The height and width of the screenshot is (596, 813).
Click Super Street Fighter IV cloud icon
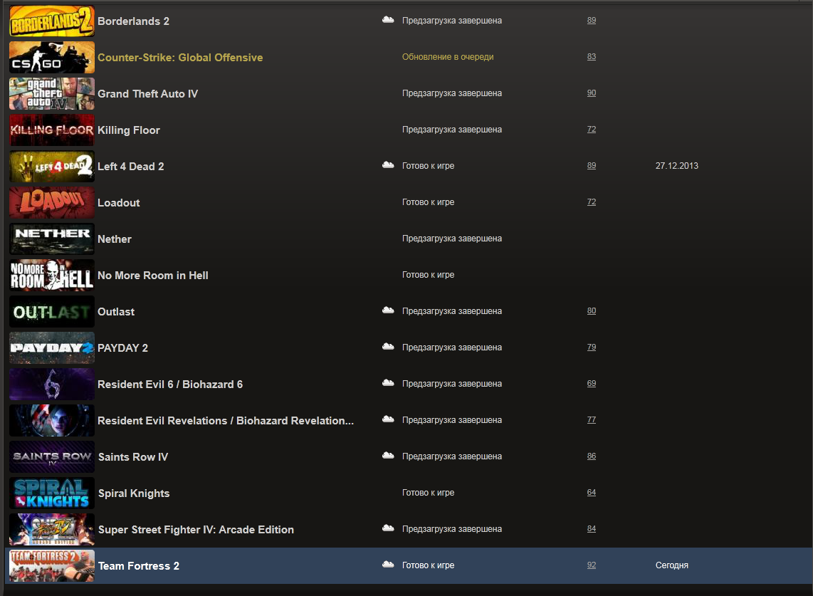tap(388, 528)
